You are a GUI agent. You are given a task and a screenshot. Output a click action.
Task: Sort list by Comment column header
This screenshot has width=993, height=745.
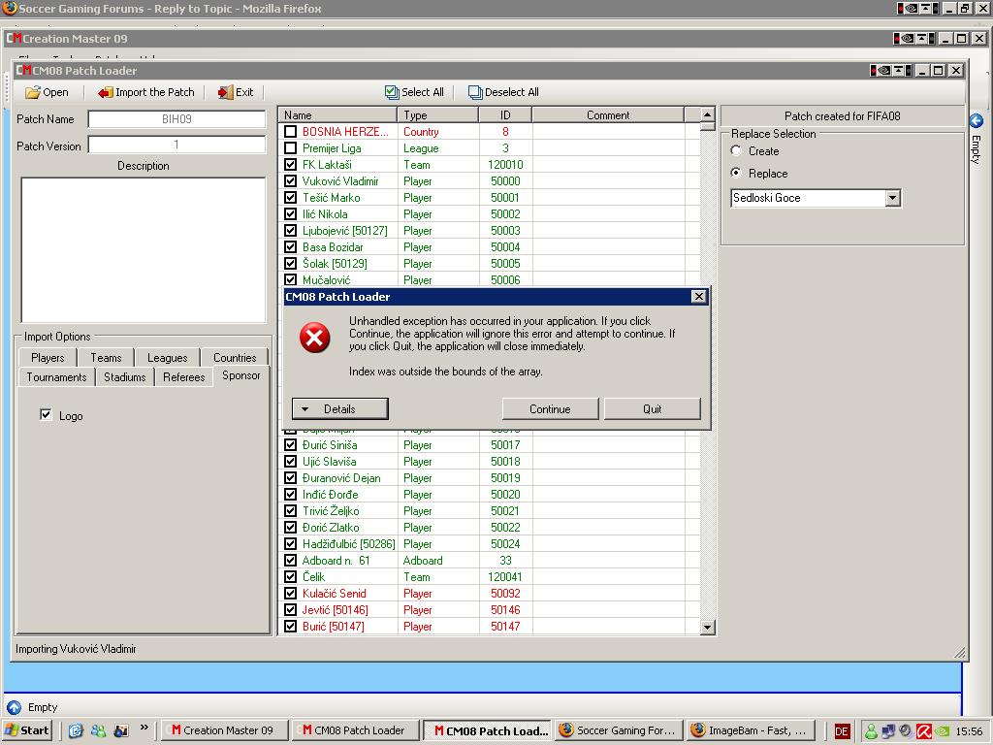pyautogui.click(x=608, y=115)
